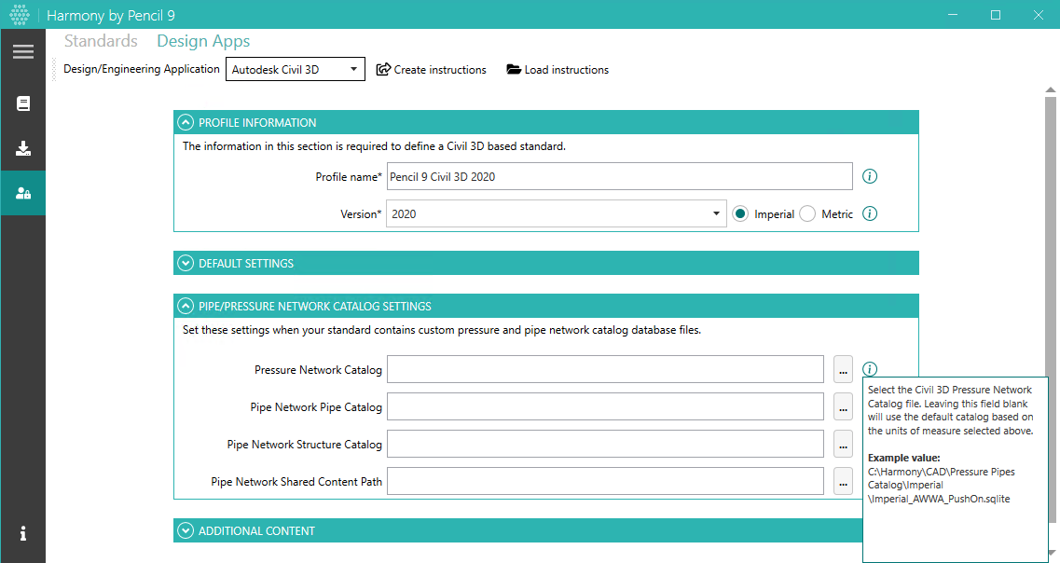
Task: Click the Load instructions folder icon
Action: (x=514, y=69)
